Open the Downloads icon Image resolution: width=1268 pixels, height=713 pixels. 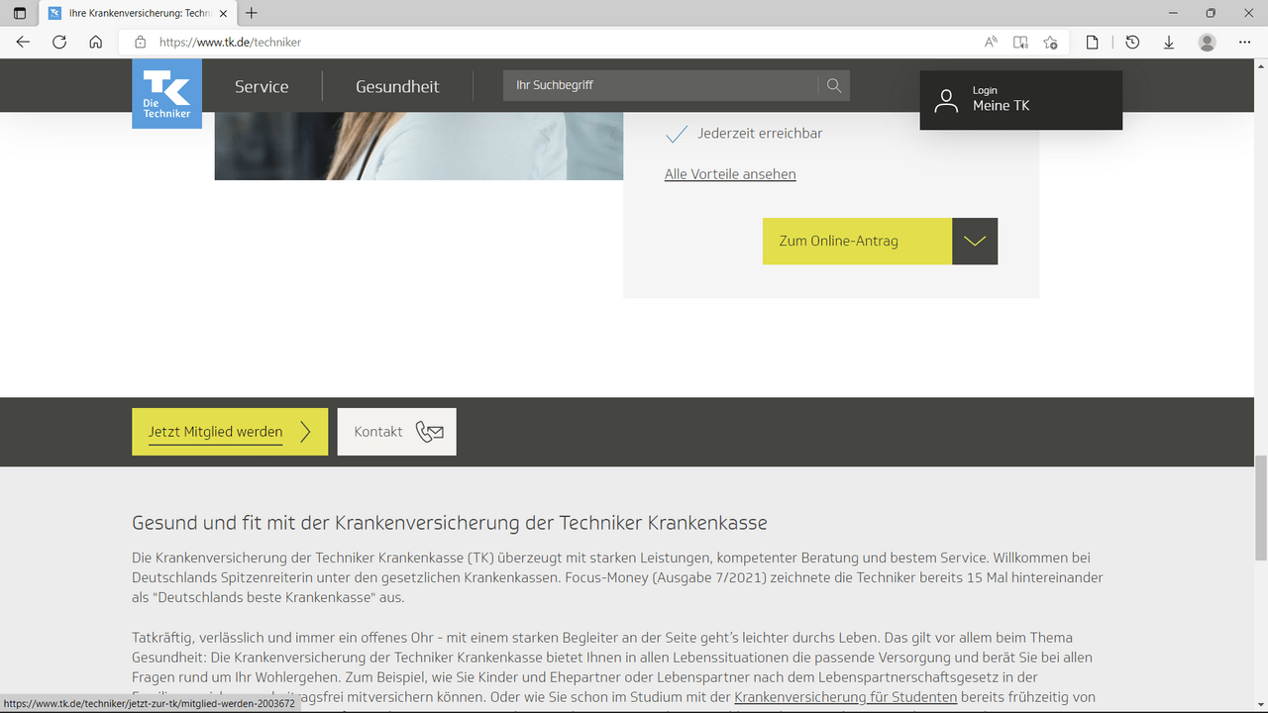(1169, 43)
